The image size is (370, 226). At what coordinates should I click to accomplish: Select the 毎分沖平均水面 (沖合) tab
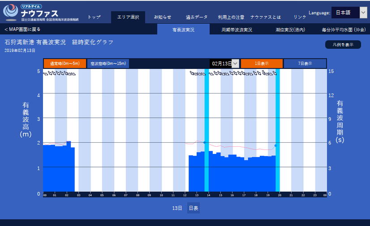click(343, 30)
